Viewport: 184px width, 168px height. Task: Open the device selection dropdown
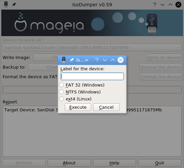click(x=92, y=48)
